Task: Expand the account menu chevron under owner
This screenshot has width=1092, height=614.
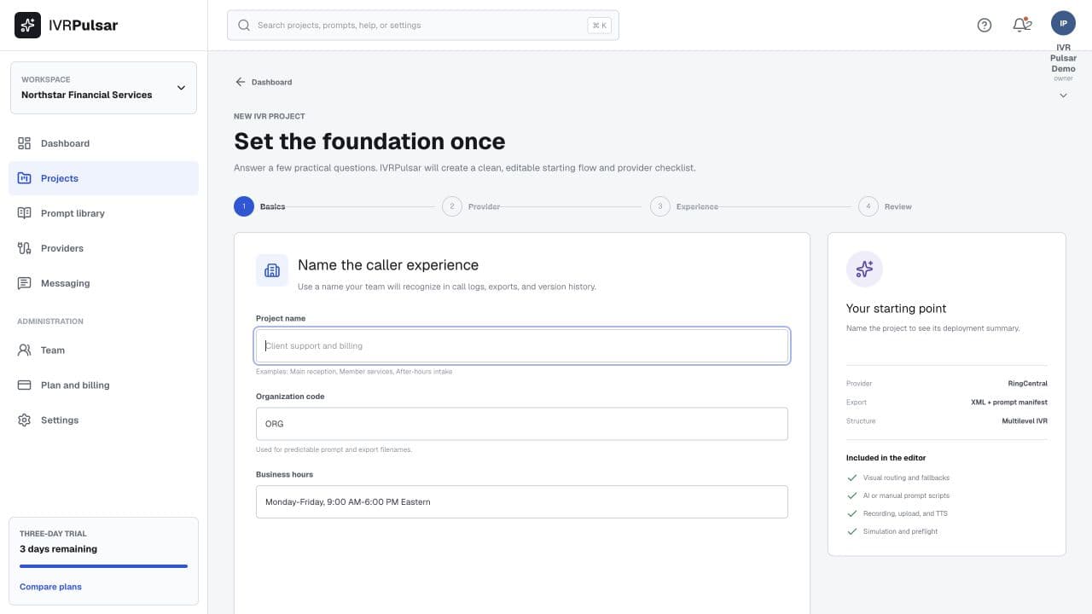Action: [1063, 96]
